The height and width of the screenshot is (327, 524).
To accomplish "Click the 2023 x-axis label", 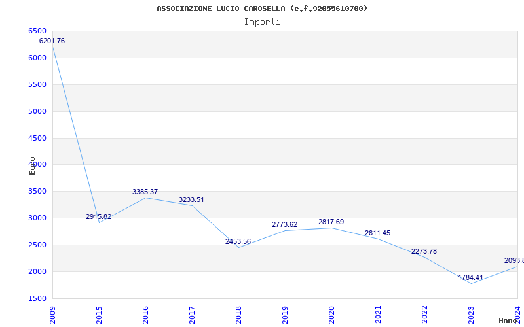I will point(471,315).
